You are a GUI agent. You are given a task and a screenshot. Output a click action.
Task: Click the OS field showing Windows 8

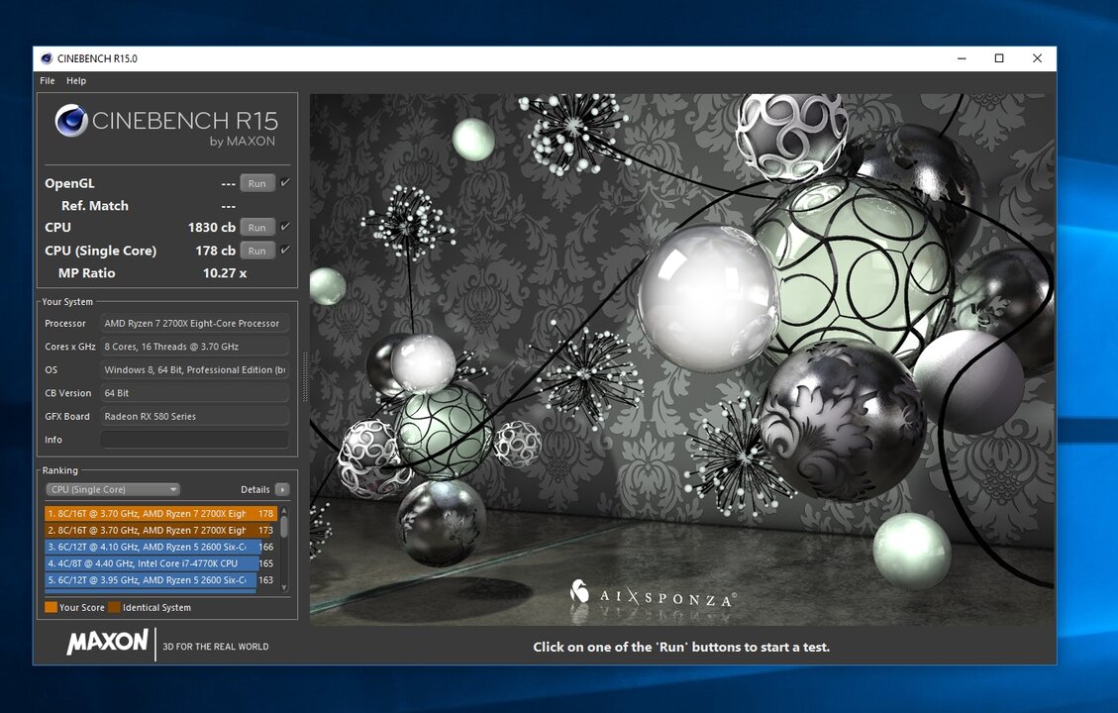pyautogui.click(x=195, y=370)
